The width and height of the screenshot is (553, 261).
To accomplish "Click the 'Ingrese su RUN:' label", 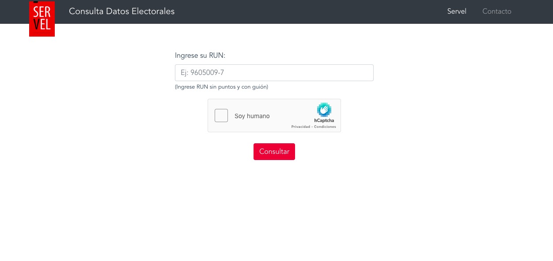I will click(x=200, y=56).
